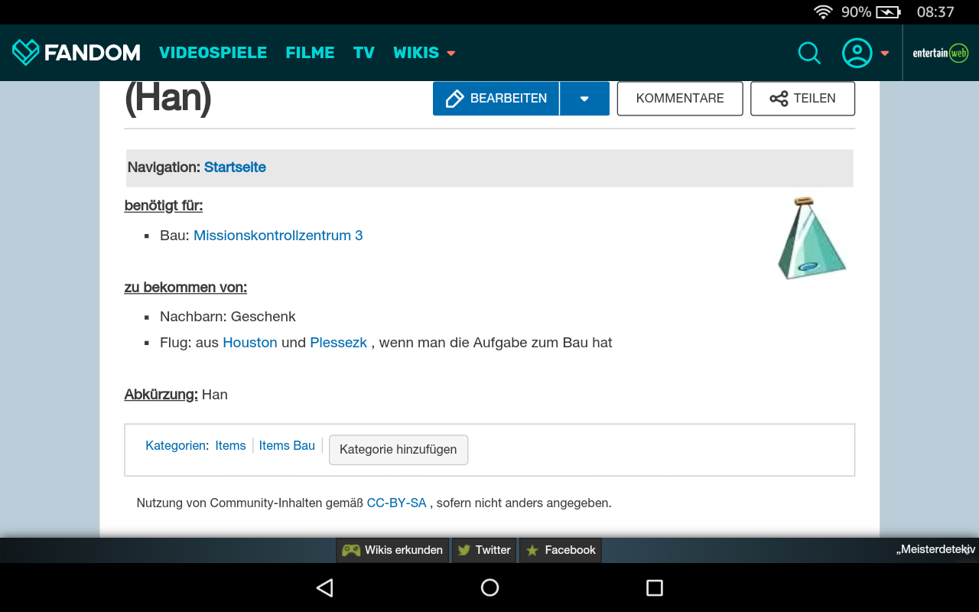The image size is (979, 612).
Task: Open recent apps square button
Action: click(654, 588)
